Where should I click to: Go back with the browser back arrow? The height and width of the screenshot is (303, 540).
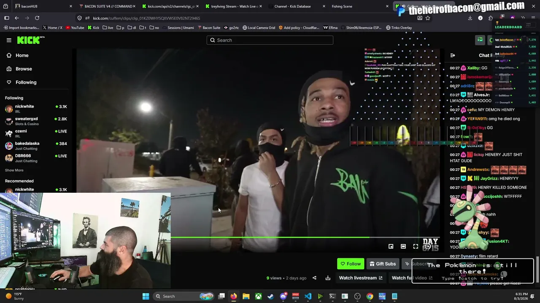pyautogui.click(x=17, y=18)
